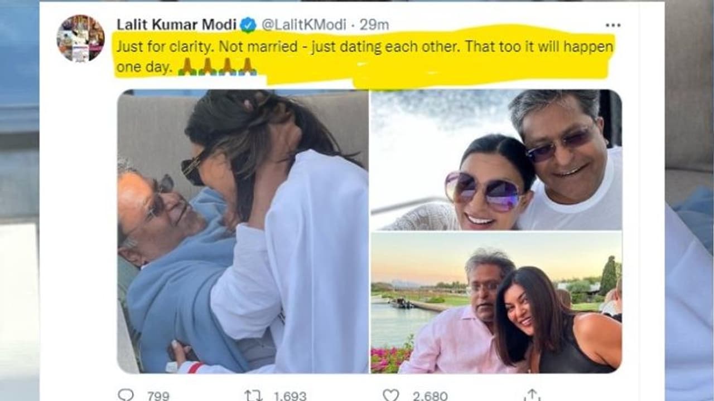This screenshot has height=401, width=714.
Task: Open the bottom-right sunset waterfront photo
Action: pos(496,302)
